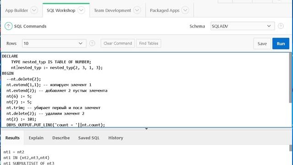Expand the Team Development dropdown arrow
The width and height of the screenshot is (293, 165).
click(137, 10)
